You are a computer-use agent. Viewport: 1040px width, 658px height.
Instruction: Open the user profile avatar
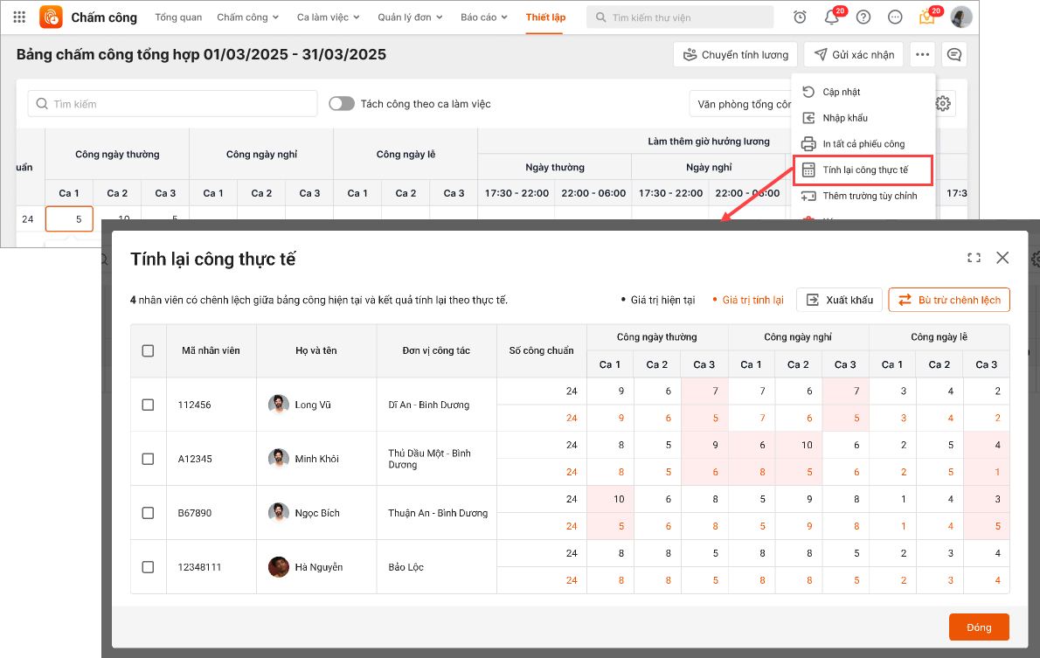click(961, 17)
